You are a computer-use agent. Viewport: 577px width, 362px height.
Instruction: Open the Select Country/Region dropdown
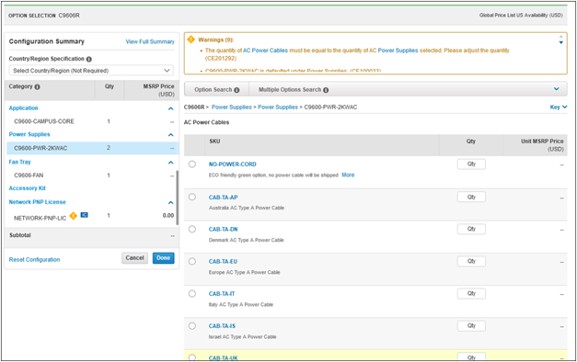tap(91, 70)
